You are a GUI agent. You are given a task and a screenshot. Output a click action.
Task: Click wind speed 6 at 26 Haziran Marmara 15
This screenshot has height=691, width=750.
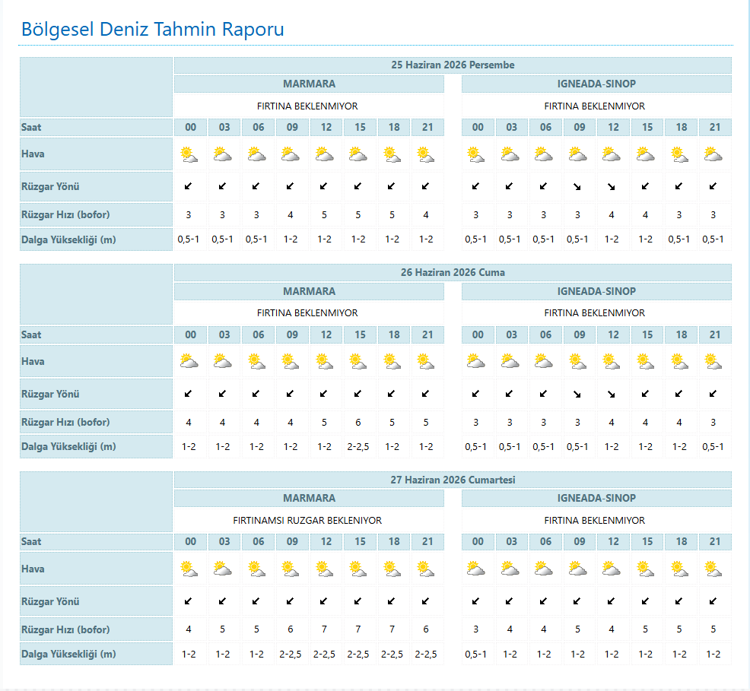click(x=358, y=423)
